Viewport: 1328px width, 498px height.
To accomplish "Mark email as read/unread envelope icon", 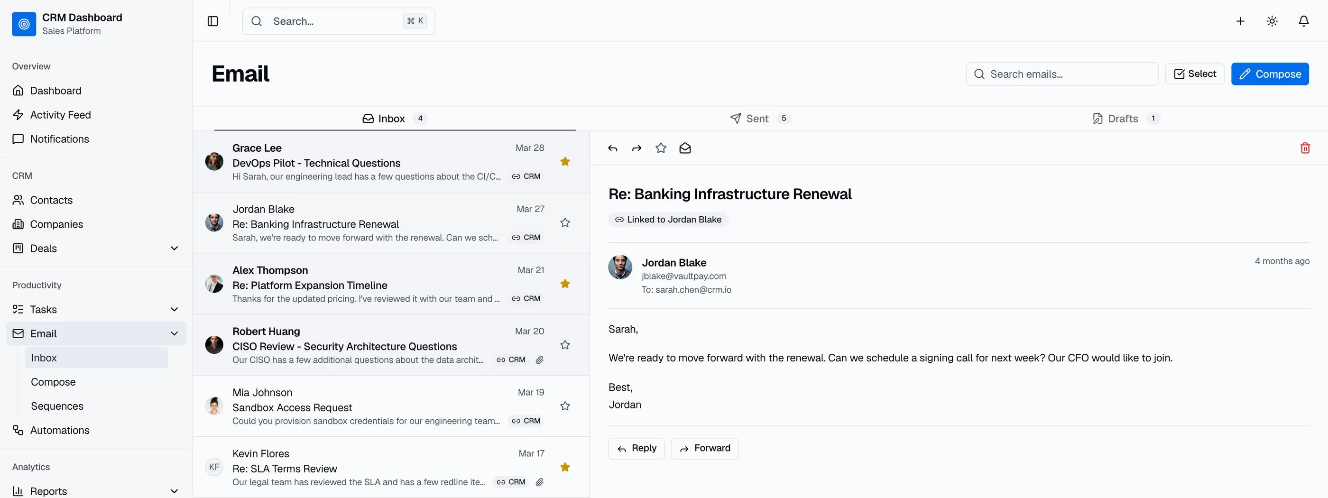I will click(684, 148).
